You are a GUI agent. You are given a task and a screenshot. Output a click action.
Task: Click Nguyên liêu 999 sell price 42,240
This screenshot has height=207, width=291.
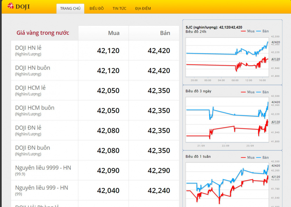159,190
